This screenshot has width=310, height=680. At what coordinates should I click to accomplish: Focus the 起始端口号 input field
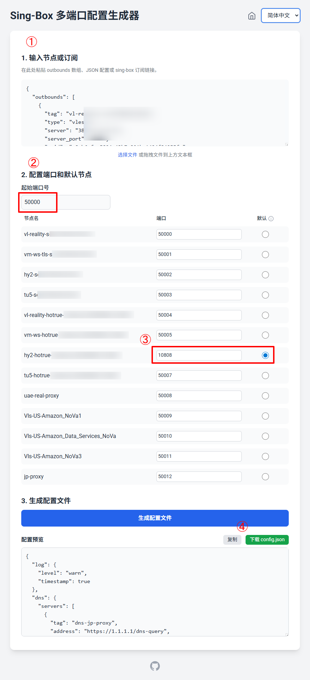tap(66, 202)
